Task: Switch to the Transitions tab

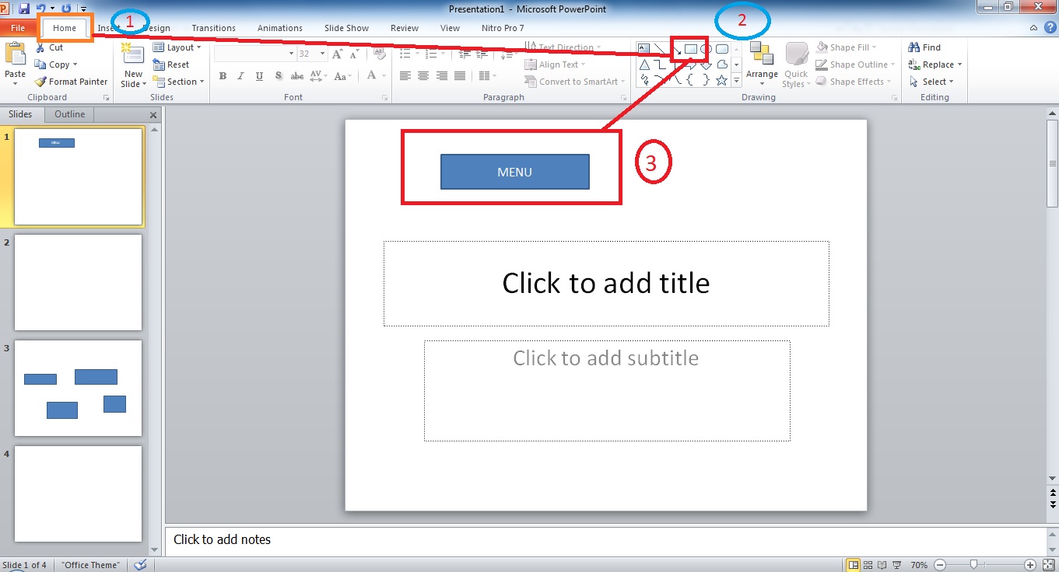Action: coord(213,28)
